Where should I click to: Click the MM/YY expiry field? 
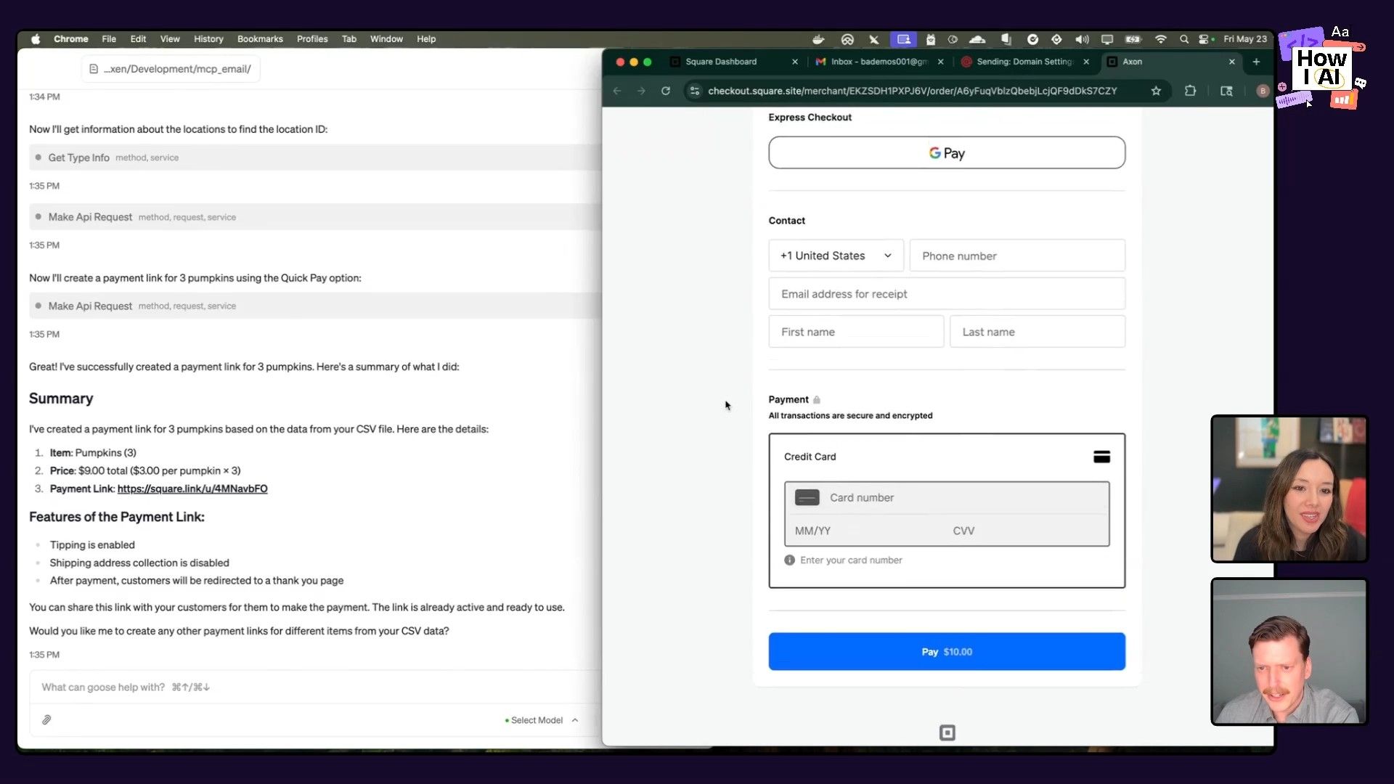864,531
